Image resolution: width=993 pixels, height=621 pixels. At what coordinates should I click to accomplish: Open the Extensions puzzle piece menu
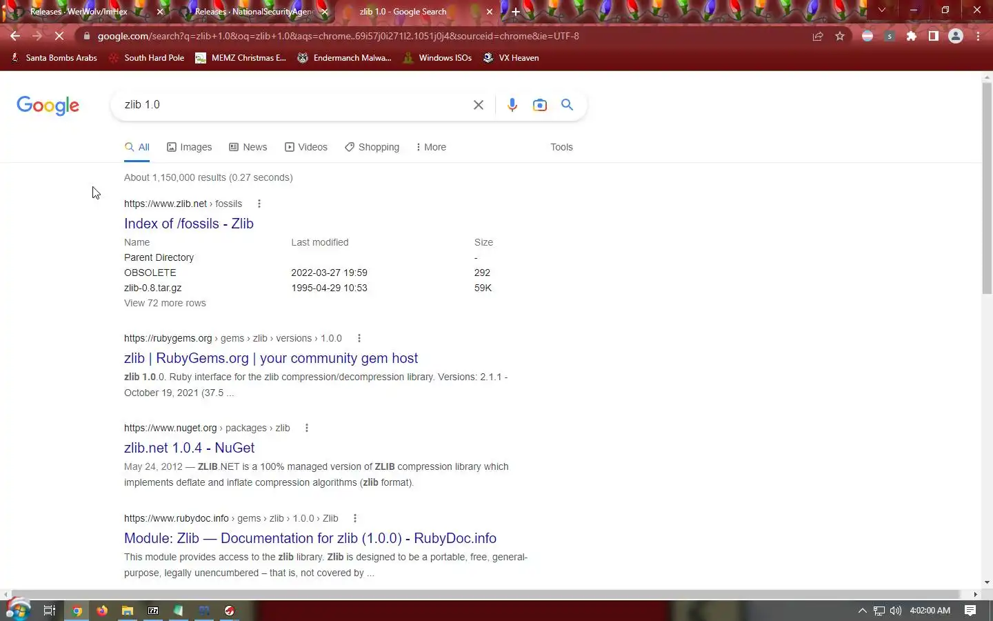(x=912, y=36)
